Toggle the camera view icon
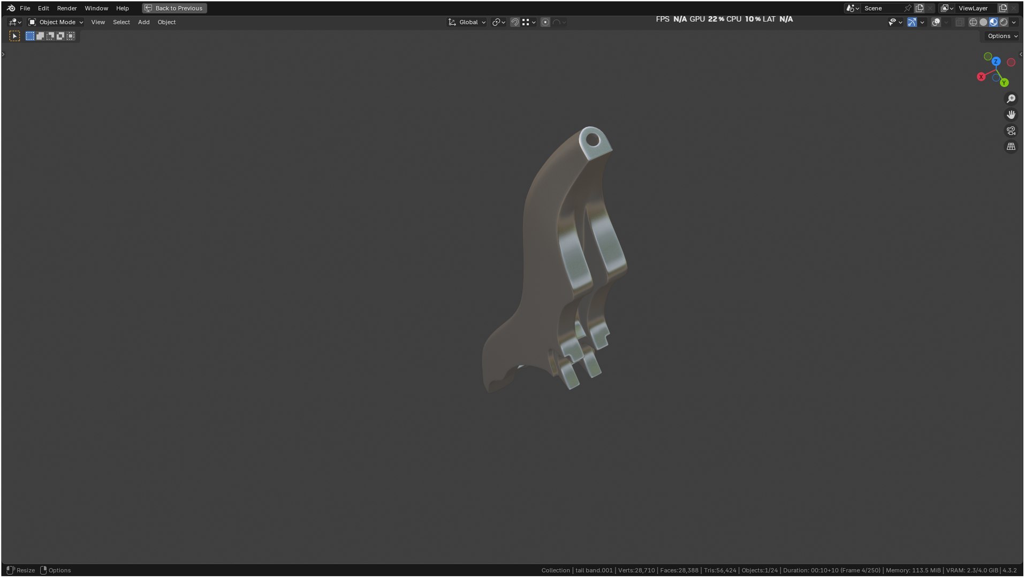 click(1011, 131)
